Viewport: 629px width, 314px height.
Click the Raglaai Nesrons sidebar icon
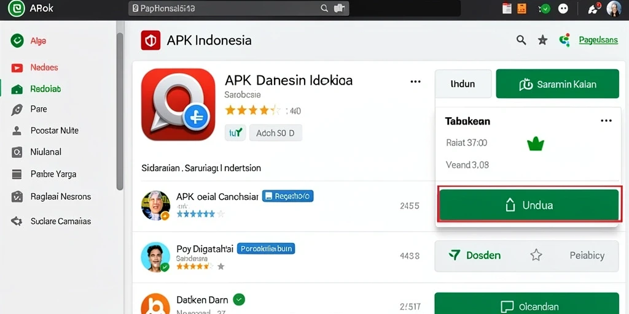[x=17, y=197]
